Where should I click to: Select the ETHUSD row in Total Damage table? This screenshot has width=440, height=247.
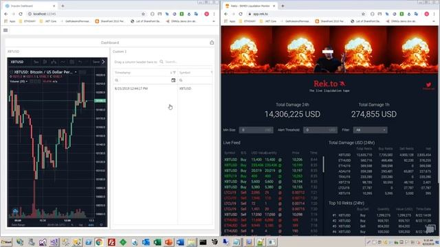(x=384, y=161)
